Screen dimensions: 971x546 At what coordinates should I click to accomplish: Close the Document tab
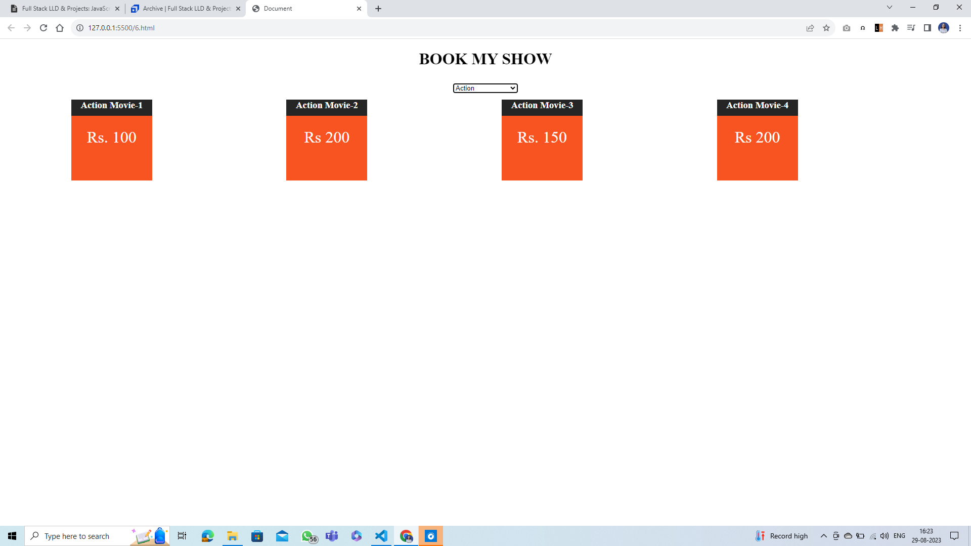[359, 9]
